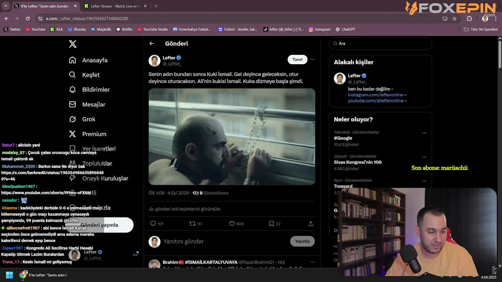View site information icon in address bar
The image size is (502, 282).
point(40,18)
